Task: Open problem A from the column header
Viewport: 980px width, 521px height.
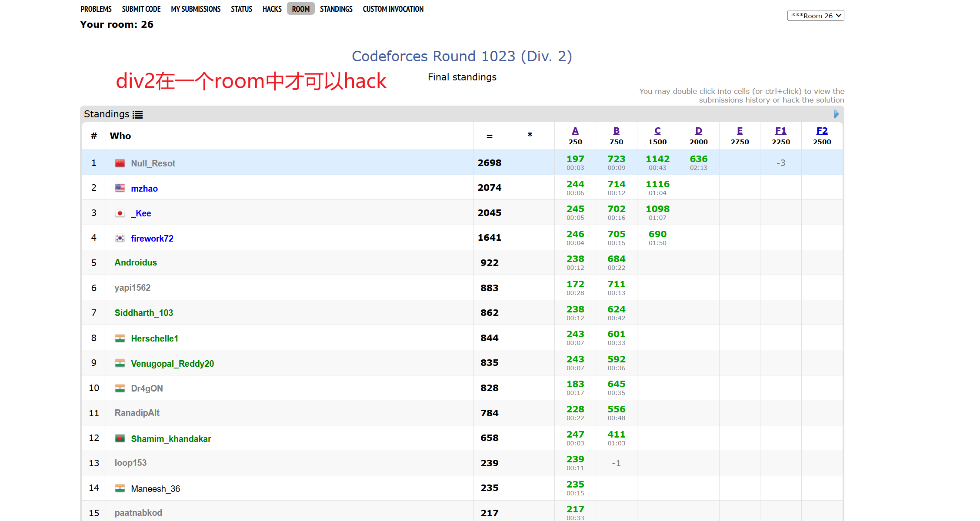Action: [575, 130]
